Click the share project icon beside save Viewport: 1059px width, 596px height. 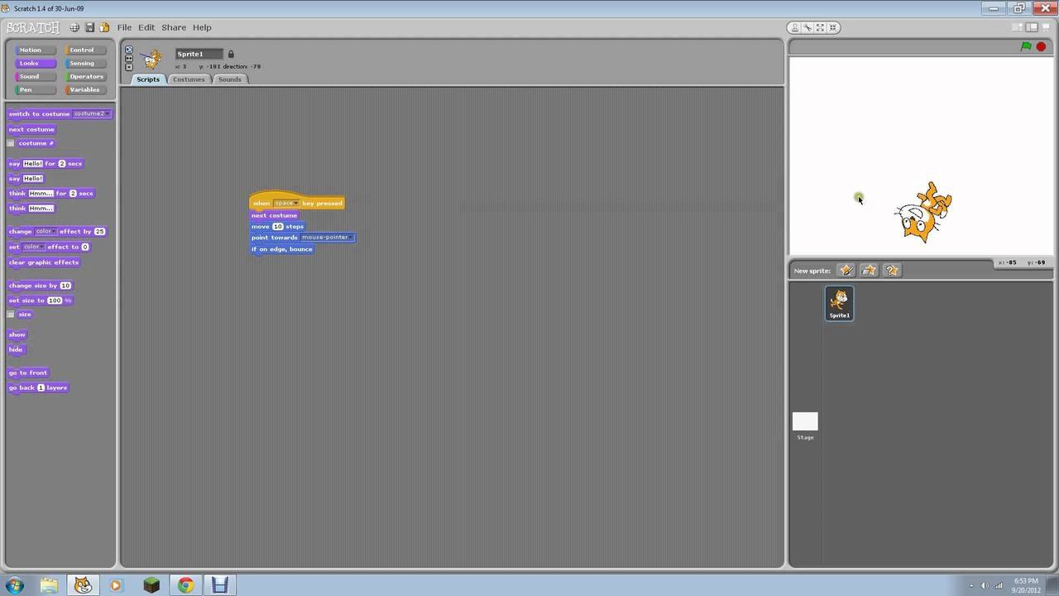point(104,27)
